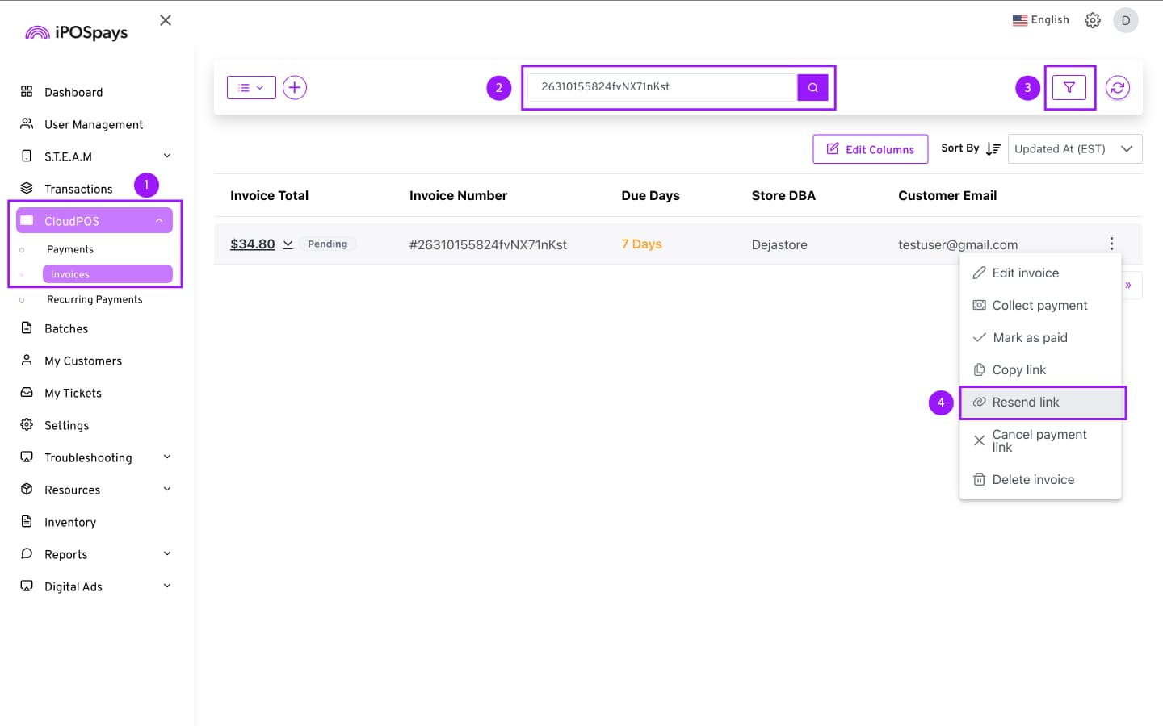Click the Edit Columns button
This screenshot has width=1163, height=726.
[871, 149]
